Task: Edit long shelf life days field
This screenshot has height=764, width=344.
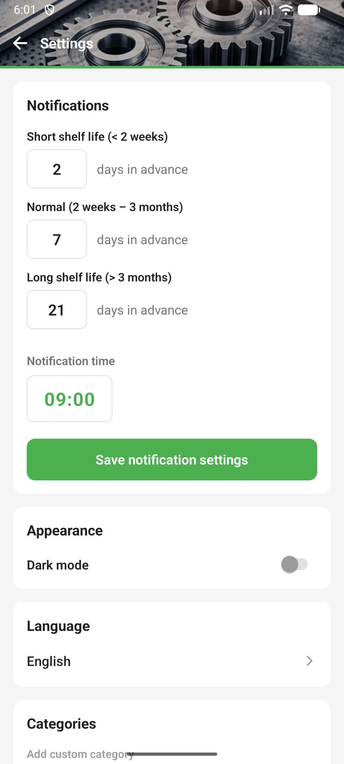Action: 57,310
